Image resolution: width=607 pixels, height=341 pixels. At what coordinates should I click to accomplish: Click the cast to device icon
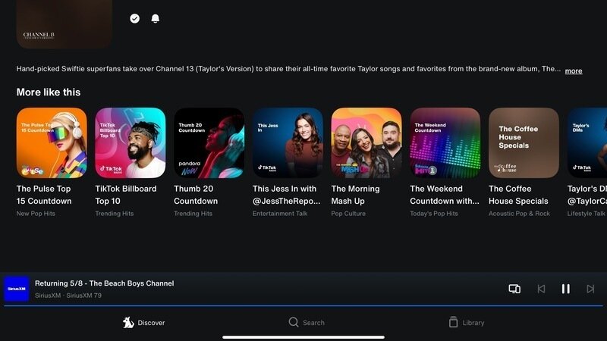(x=514, y=289)
